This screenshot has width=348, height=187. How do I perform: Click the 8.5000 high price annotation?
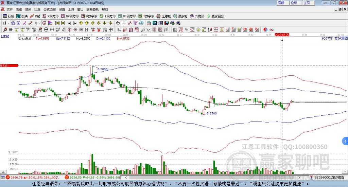tap(102, 69)
